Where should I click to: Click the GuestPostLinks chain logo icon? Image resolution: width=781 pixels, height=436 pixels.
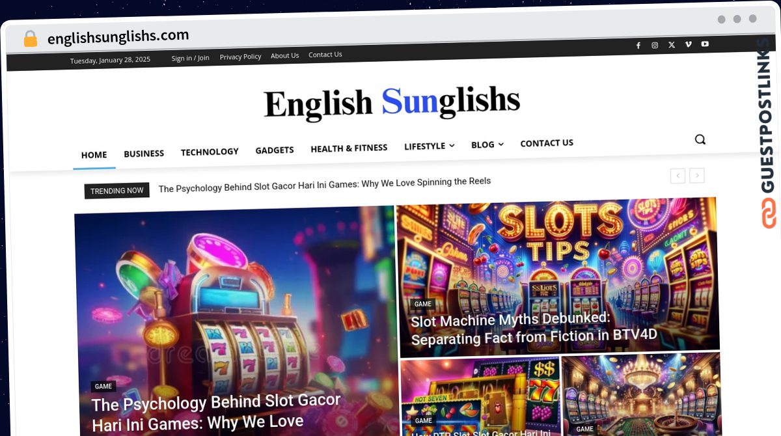(x=769, y=213)
